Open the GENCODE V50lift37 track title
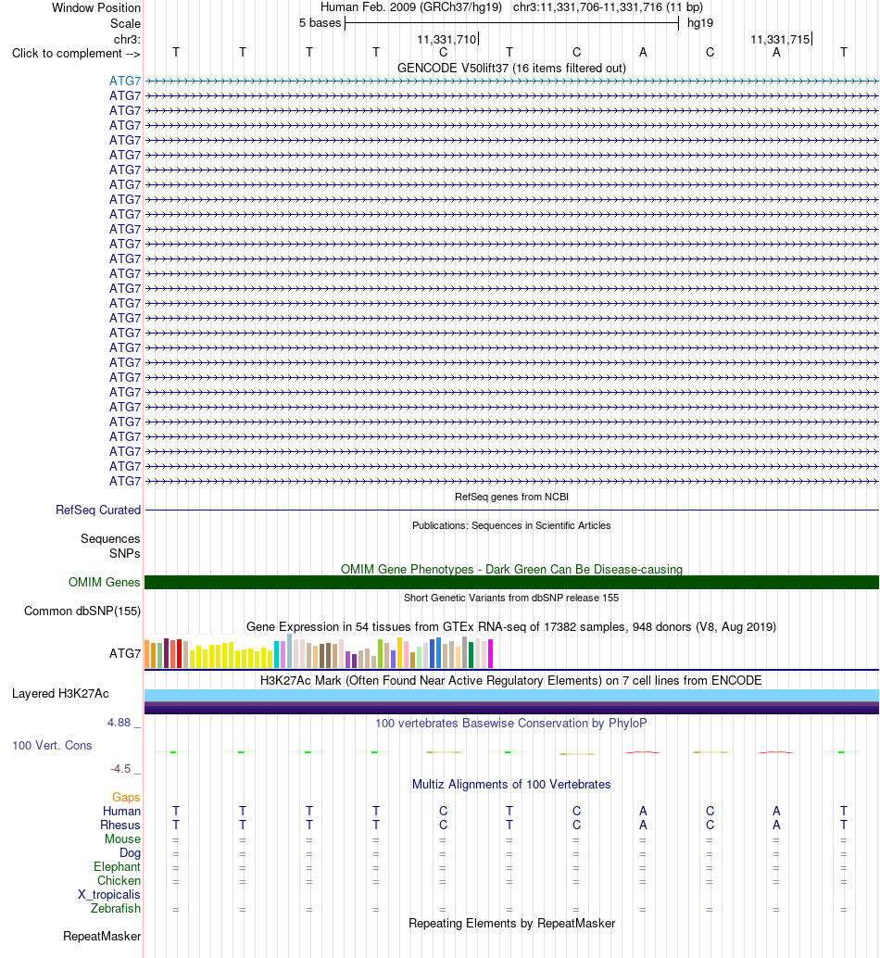The width and height of the screenshot is (880, 958). tap(511, 68)
